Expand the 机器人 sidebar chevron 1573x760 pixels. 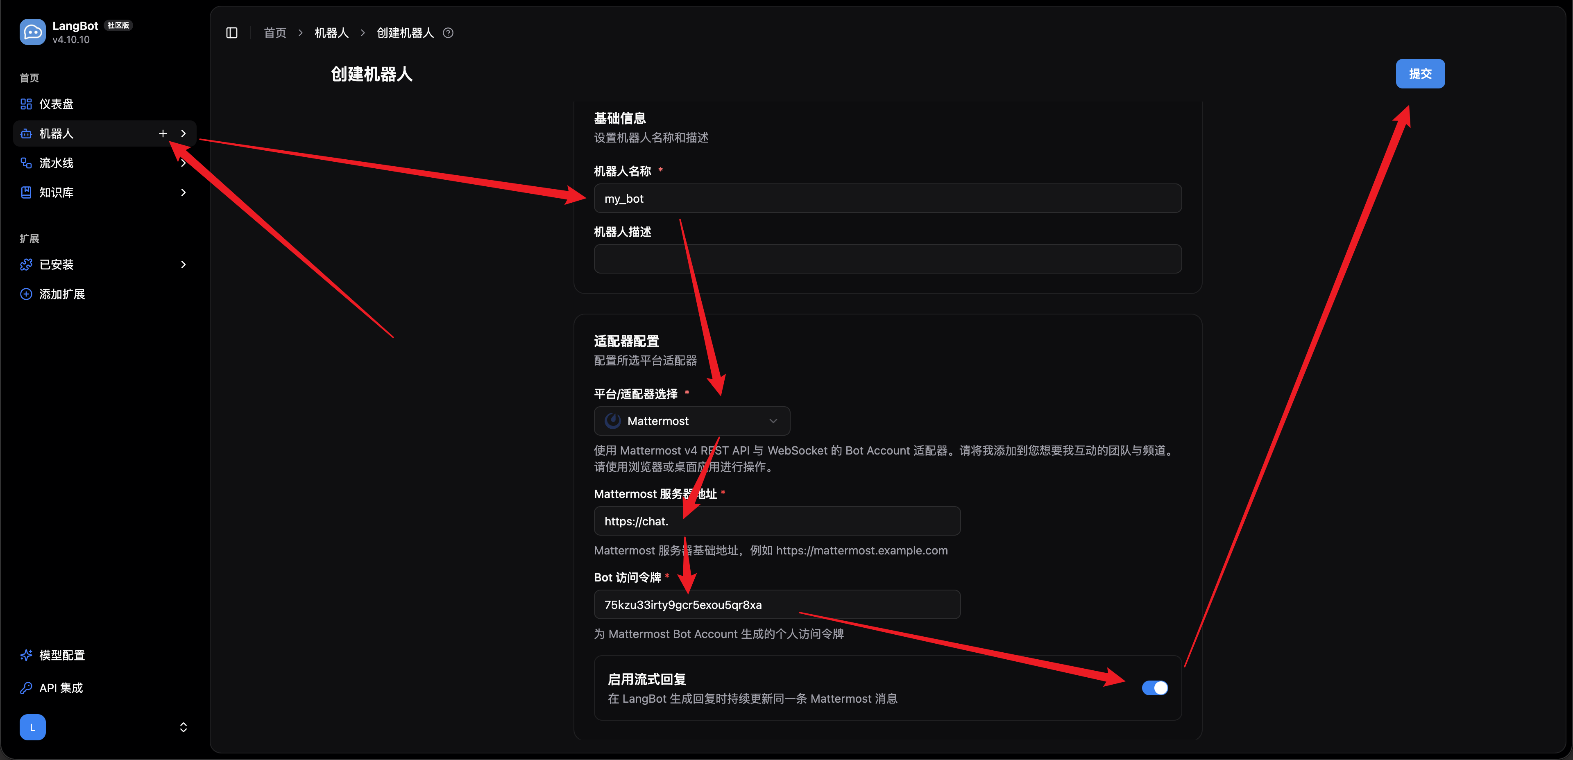click(183, 133)
